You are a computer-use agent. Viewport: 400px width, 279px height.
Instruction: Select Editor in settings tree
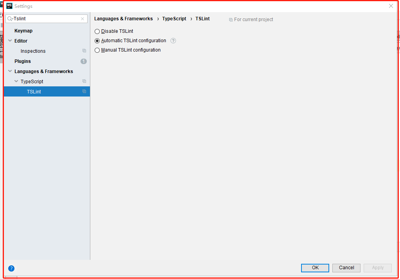click(x=21, y=41)
